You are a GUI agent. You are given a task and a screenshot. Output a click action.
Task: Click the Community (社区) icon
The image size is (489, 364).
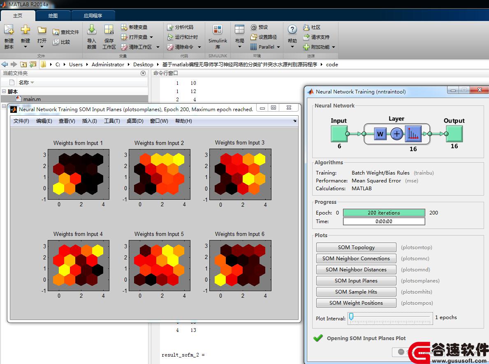tap(306, 27)
